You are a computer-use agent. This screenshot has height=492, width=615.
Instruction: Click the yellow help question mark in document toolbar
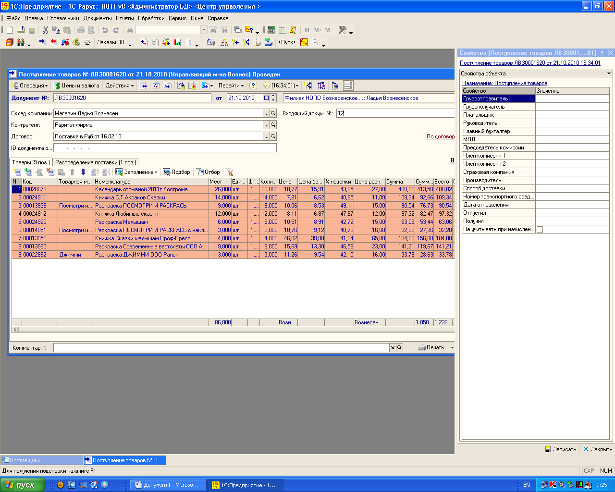[x=253, y=86]
